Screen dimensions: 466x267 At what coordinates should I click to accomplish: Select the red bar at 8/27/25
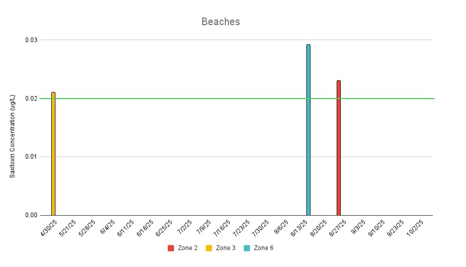click(339, 148)
